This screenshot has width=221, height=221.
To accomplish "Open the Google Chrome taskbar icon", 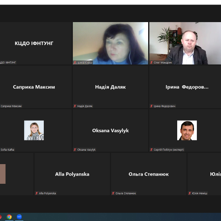I will (x=9, y=217).
